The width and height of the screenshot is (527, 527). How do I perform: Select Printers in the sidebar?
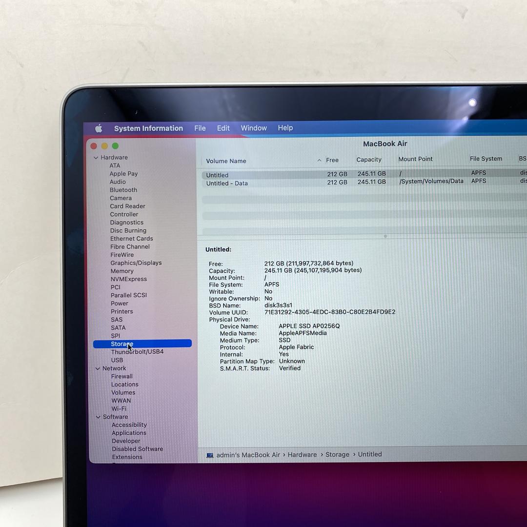pyautogui.click(x=122, y=311)
